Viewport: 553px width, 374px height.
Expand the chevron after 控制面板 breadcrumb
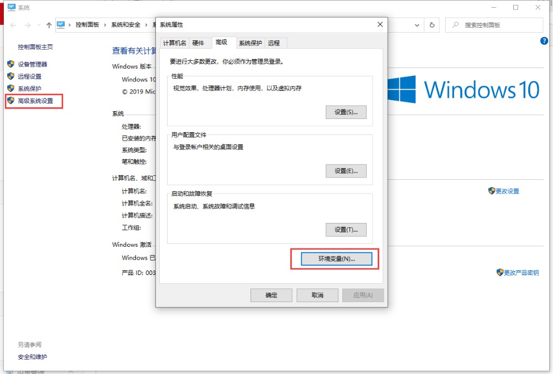point(105,25)
